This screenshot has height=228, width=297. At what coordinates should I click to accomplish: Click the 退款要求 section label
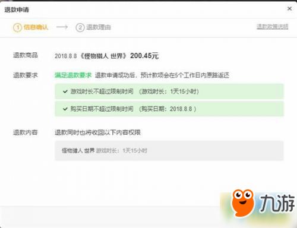26,75
